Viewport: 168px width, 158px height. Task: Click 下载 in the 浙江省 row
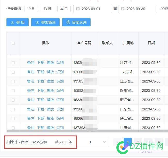tap(41, 100)
